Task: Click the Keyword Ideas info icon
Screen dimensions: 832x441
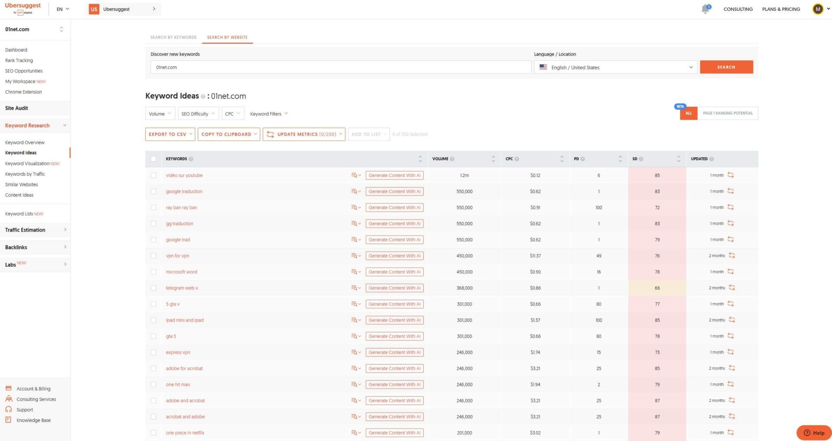Action: pos(203,97)
